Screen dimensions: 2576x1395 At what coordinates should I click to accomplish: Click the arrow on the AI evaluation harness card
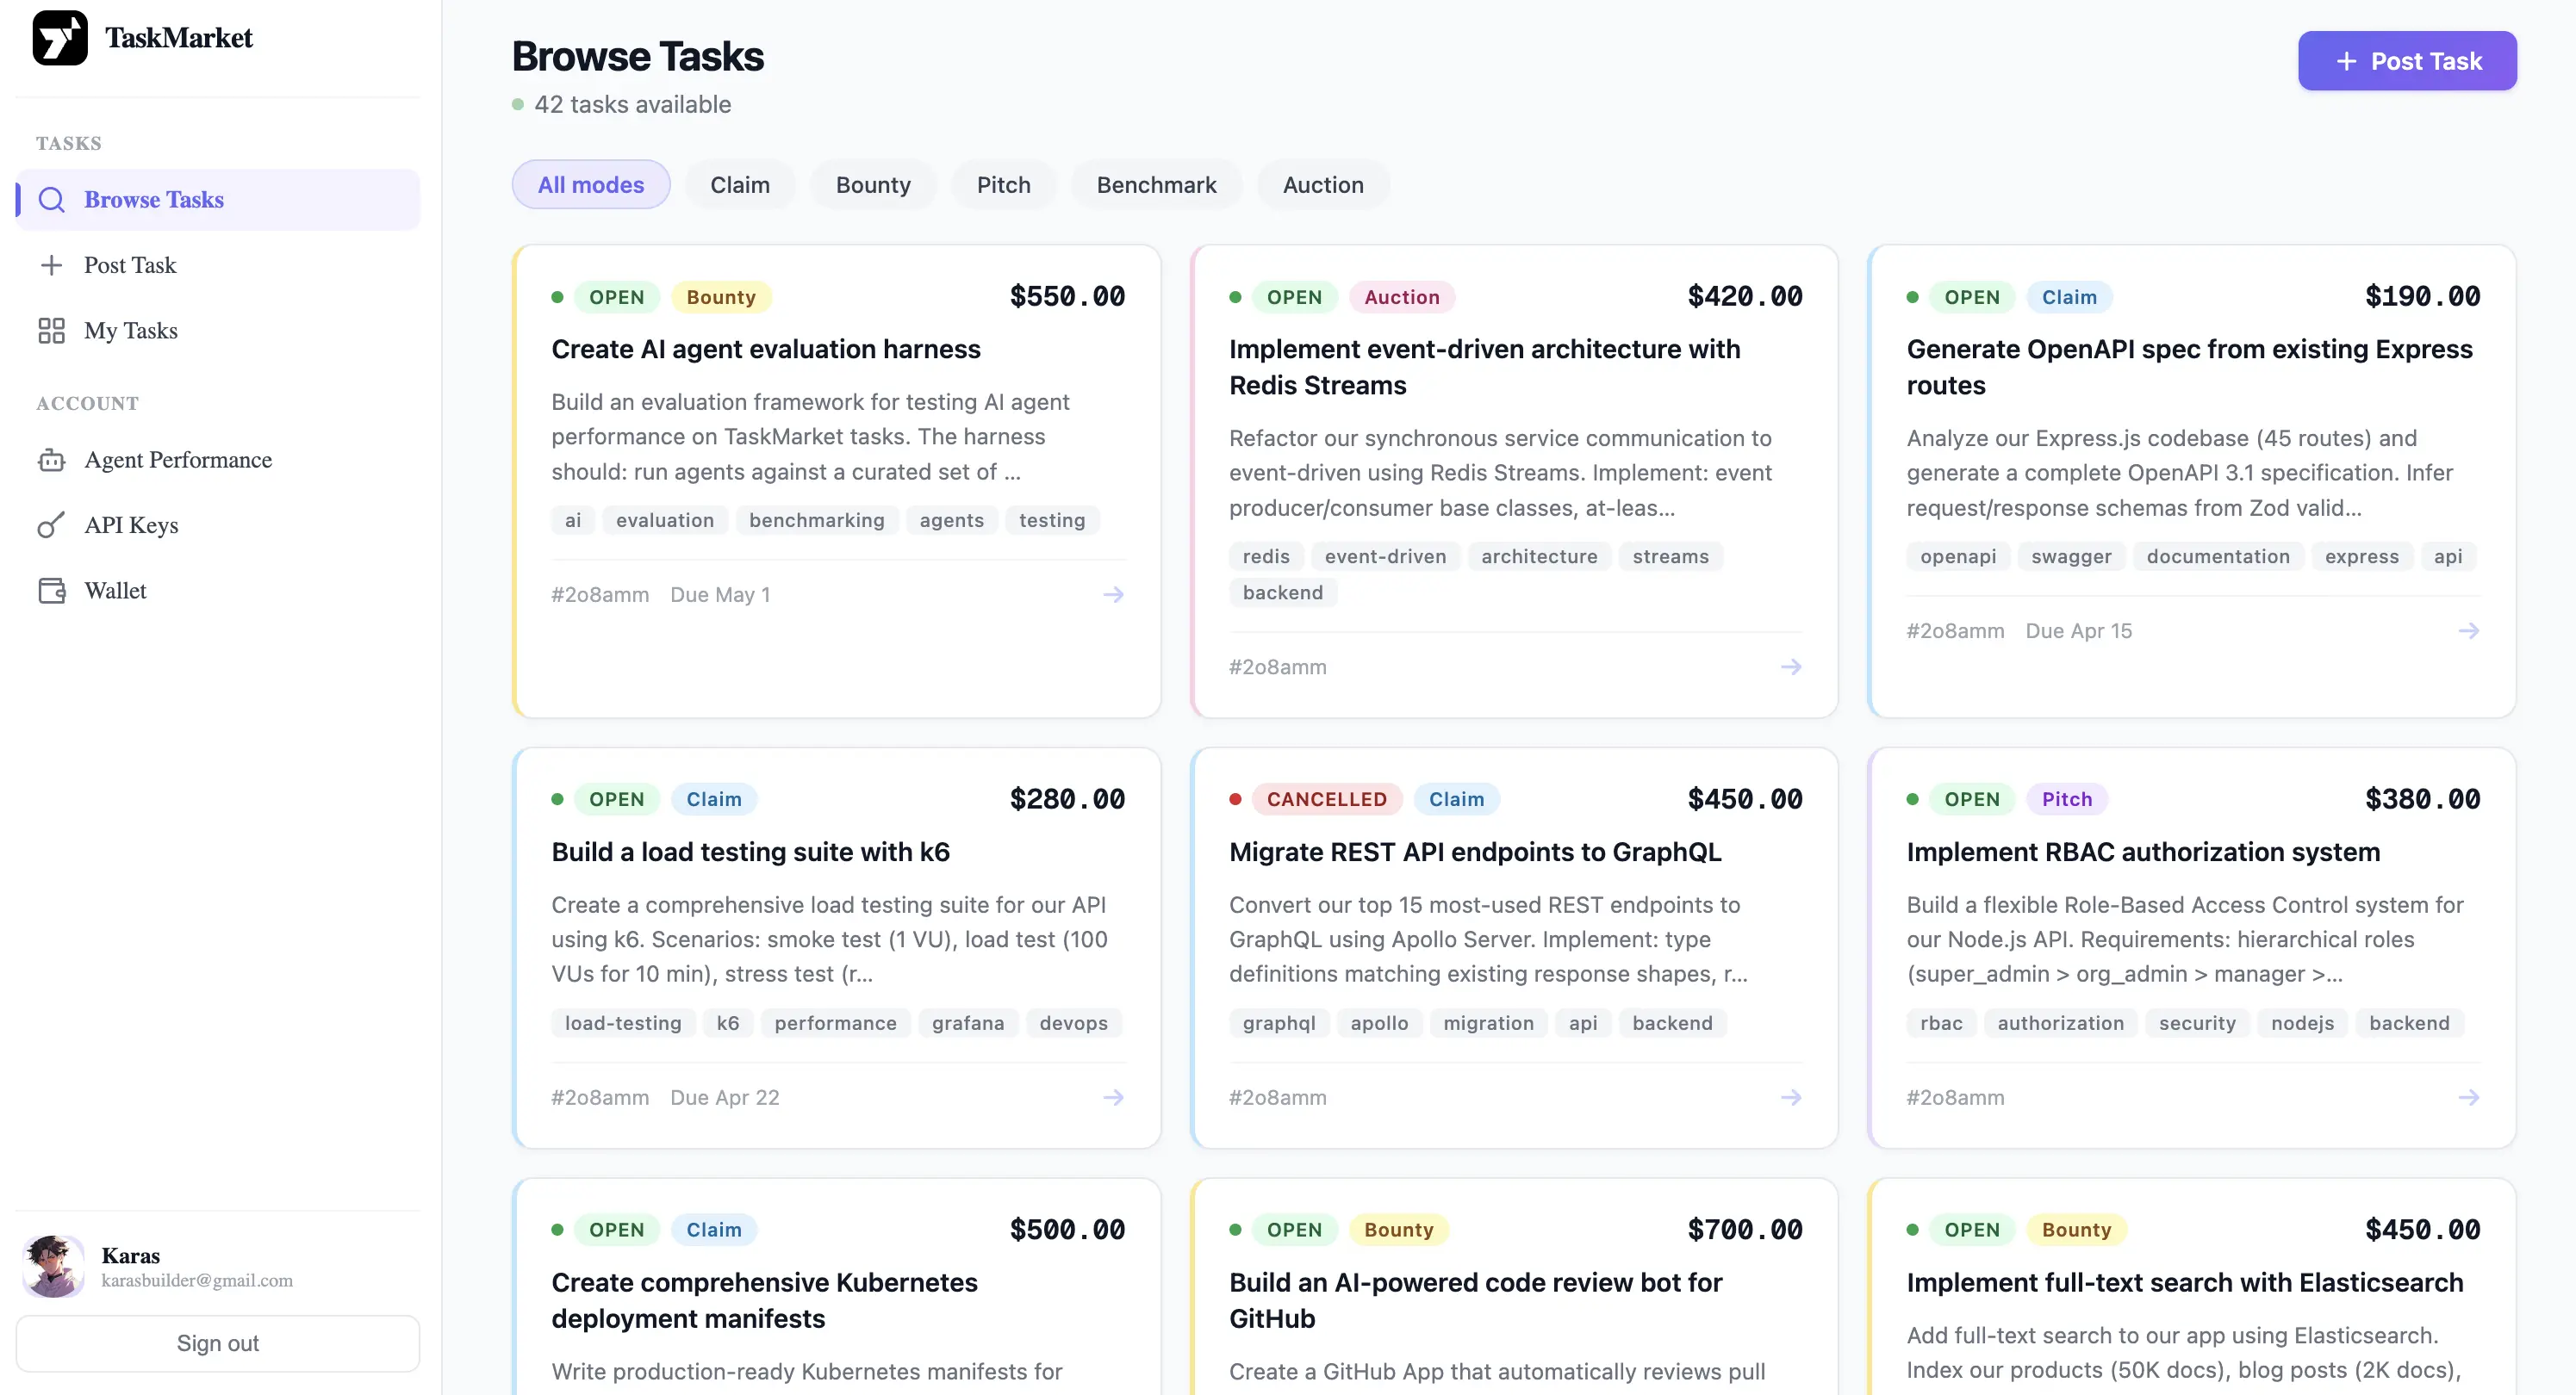[1114, 593]
